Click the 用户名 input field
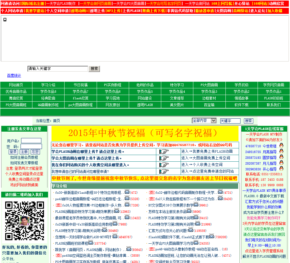 pos(31,141)
